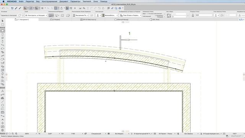Inject parameters with syringe icon
Viewport: 245px width, 138px height.
pos(20,8)
